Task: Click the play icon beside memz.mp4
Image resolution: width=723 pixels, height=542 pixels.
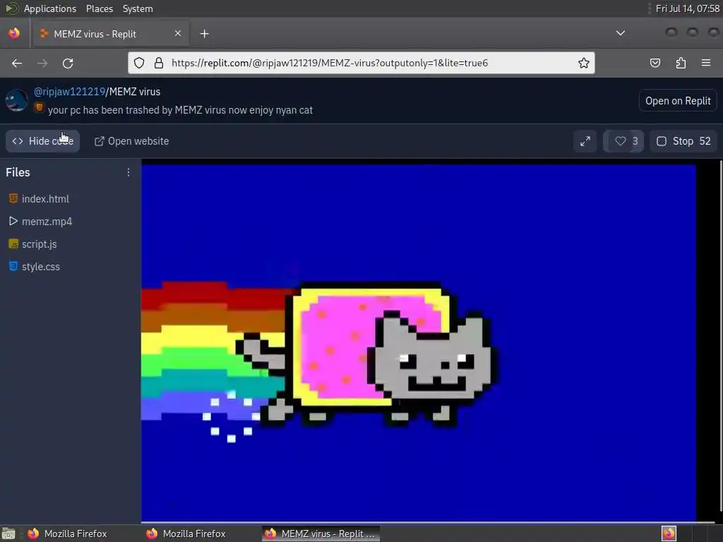Action: (x=13, y=221)
